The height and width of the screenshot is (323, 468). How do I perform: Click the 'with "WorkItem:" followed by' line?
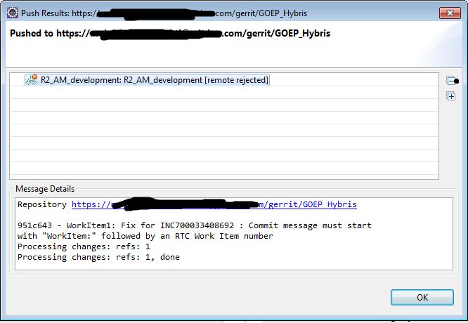[145, 236]
